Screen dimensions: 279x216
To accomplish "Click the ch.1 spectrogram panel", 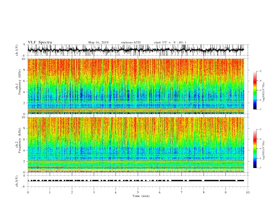I will coord(136,86).
